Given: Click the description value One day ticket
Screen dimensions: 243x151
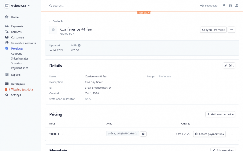Looking at the screenshot, I should (94, 82).
